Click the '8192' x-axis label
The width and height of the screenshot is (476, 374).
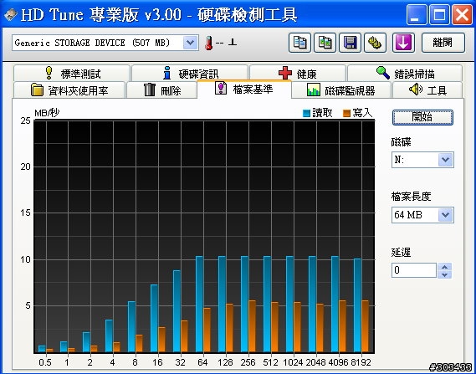tap(361, 362)
